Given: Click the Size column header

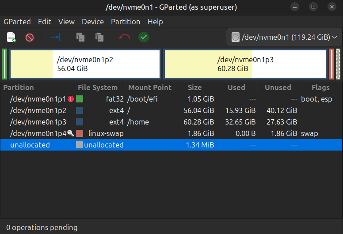Looking at the screenshot, I should click(x=194, y=87).
